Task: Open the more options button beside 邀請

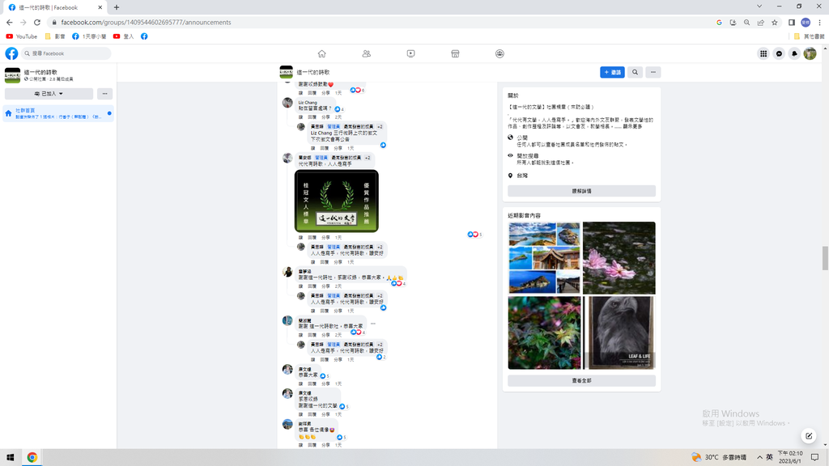Action: [653, 72]
